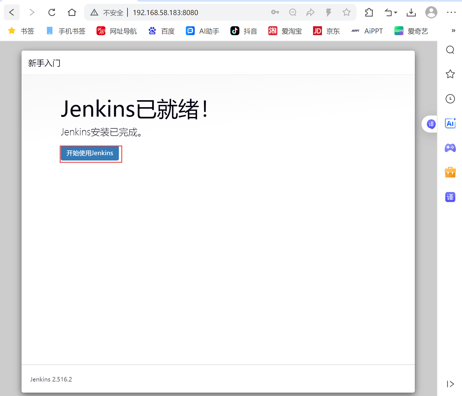Screen dimensions: 462x396
Task: Open the 抖音 bookmark
Action: point(244,31)
